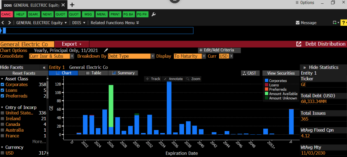Screen dimensions: 347x157
Task: Check the France country filter
Action: (2, 136)
